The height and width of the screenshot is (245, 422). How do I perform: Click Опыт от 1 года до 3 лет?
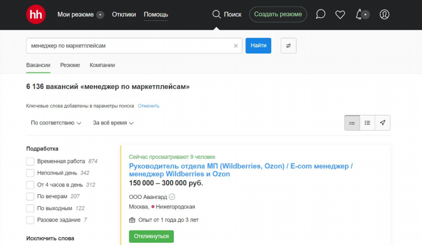pos(168,220)
